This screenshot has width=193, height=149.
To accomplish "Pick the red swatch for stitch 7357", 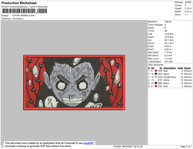I will (156, 71).
